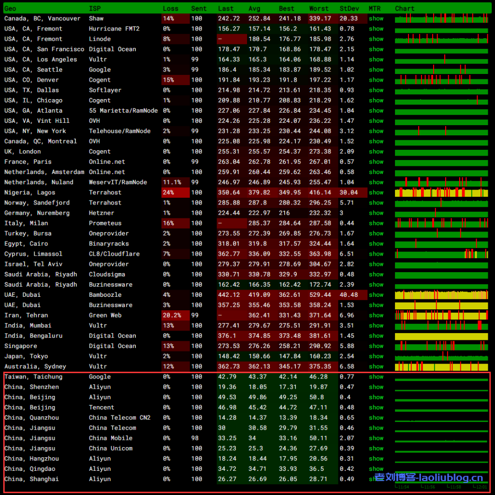Image resolution: width=495 pixels, height=495 pixels.
Task: Click the yellow chart for India, Bengaluru
Action: [441, 336]
